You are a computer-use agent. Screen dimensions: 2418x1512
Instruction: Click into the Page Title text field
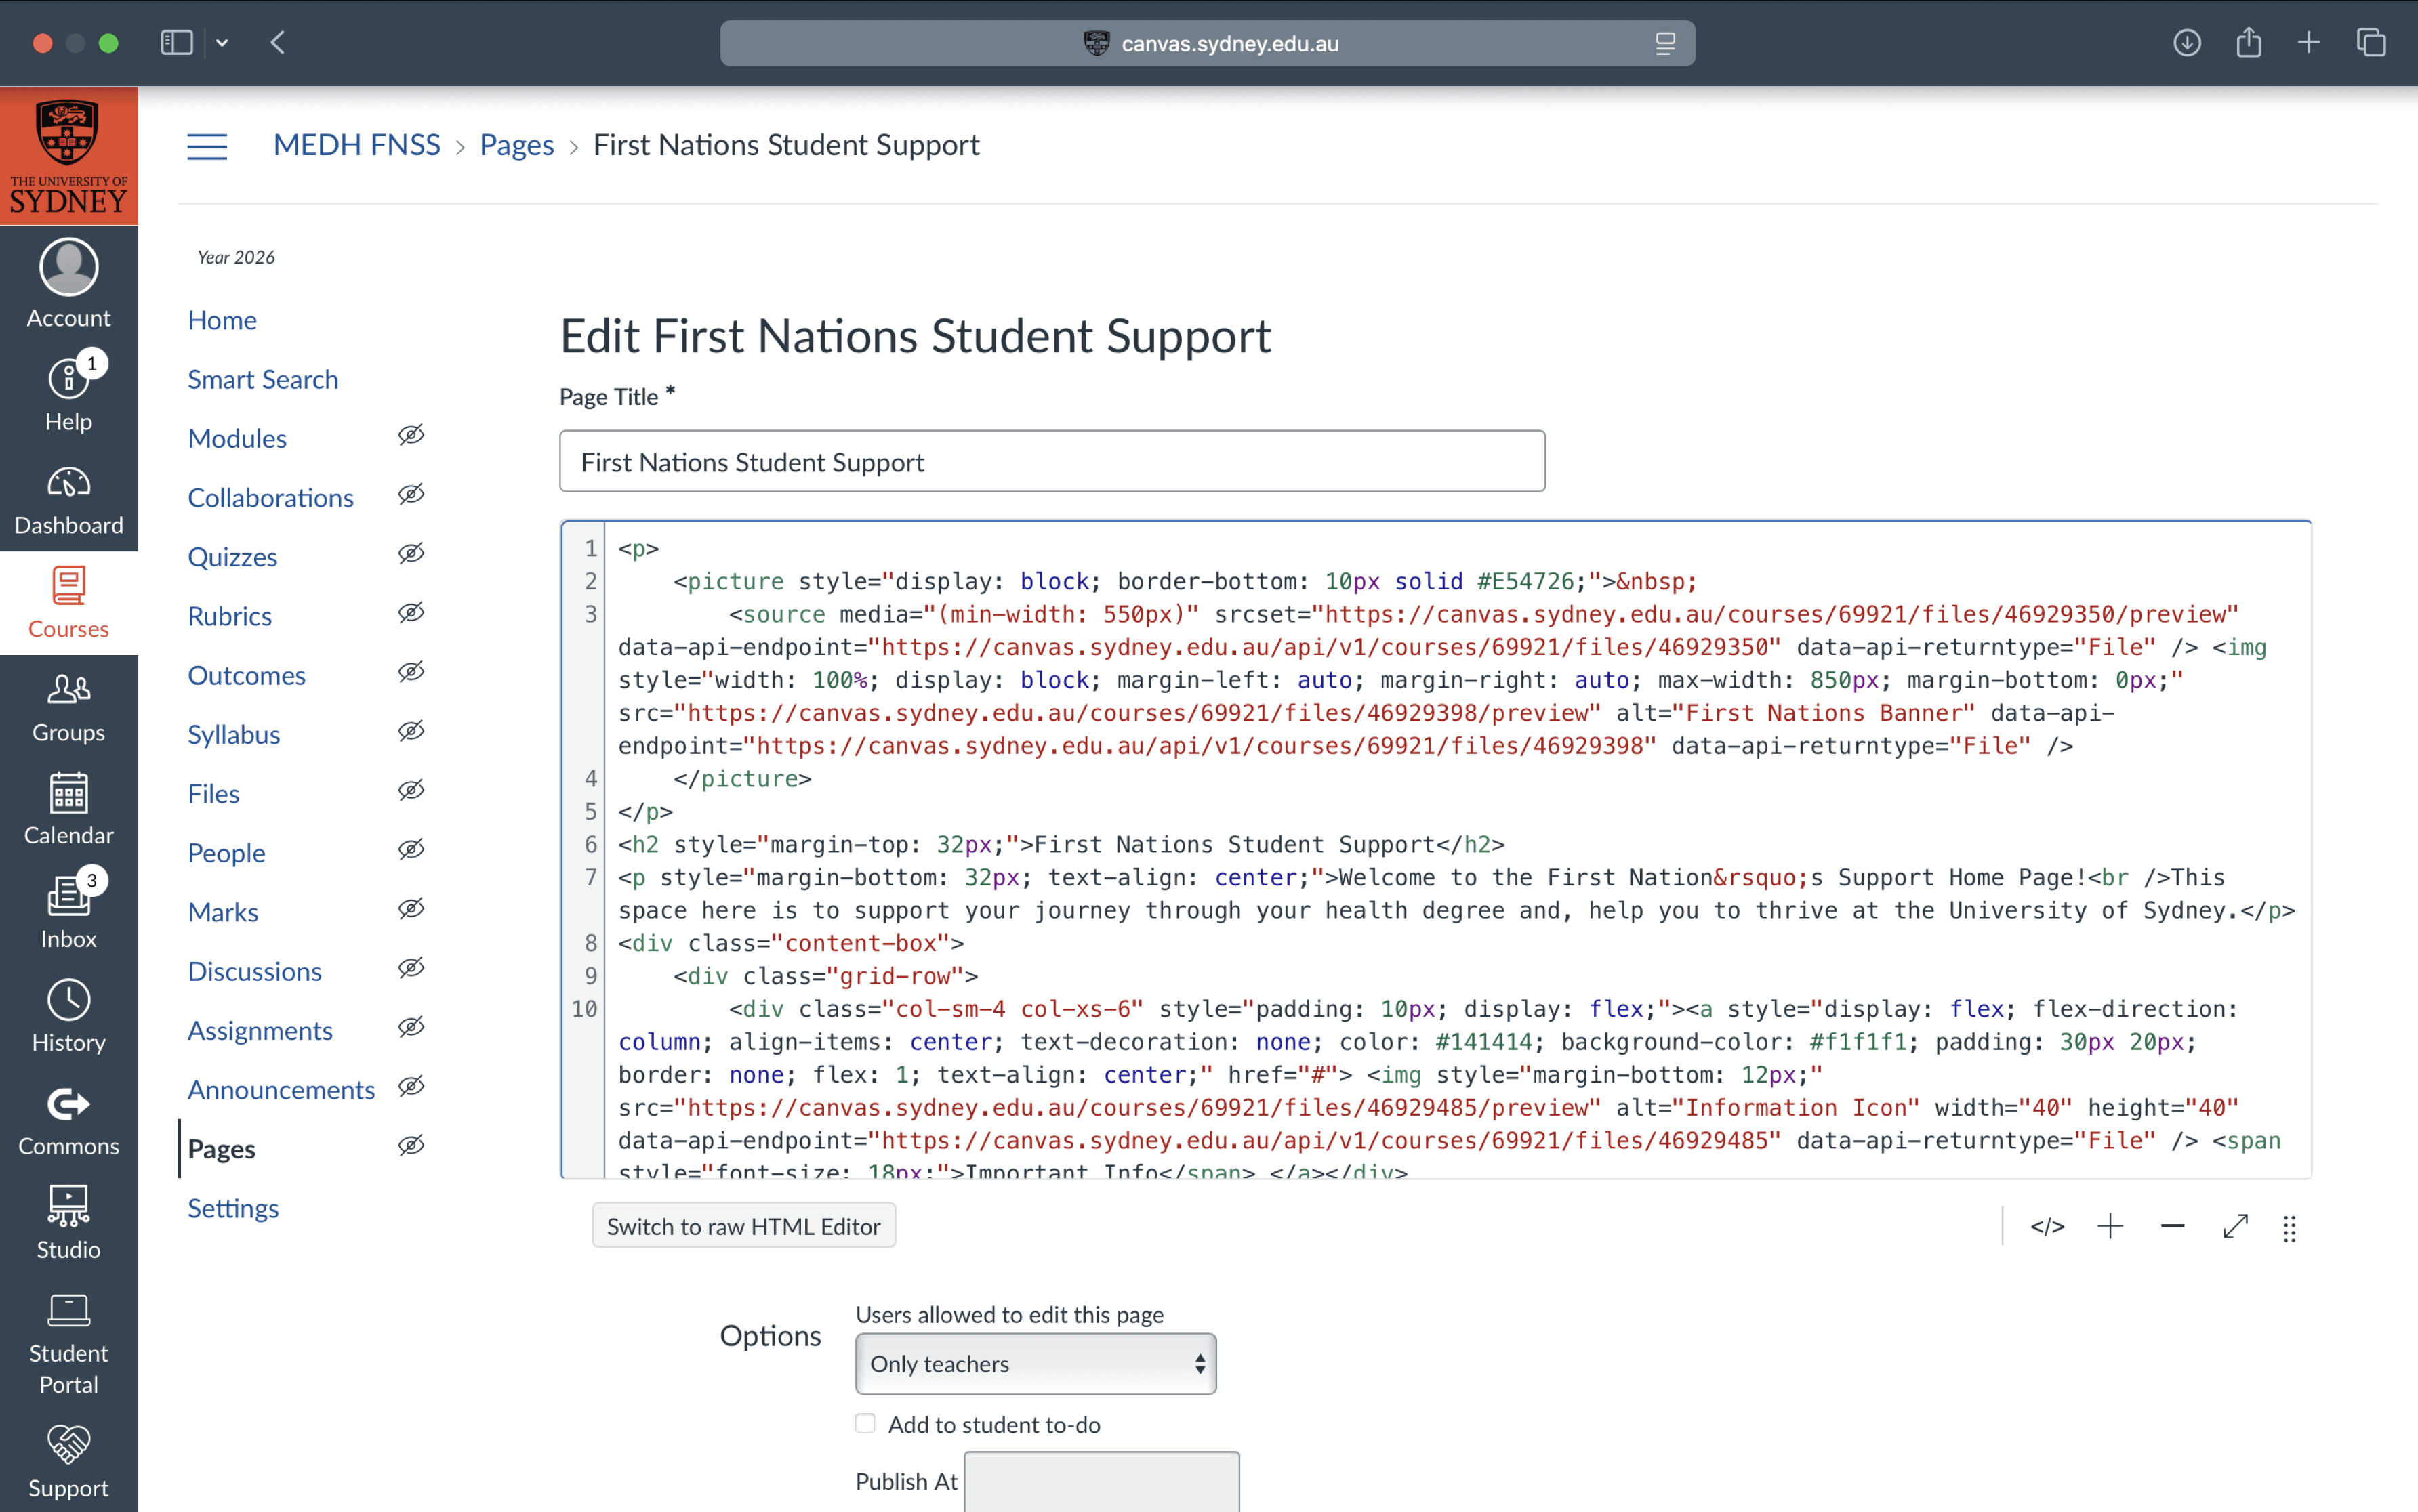click(x=1051, y=461)
